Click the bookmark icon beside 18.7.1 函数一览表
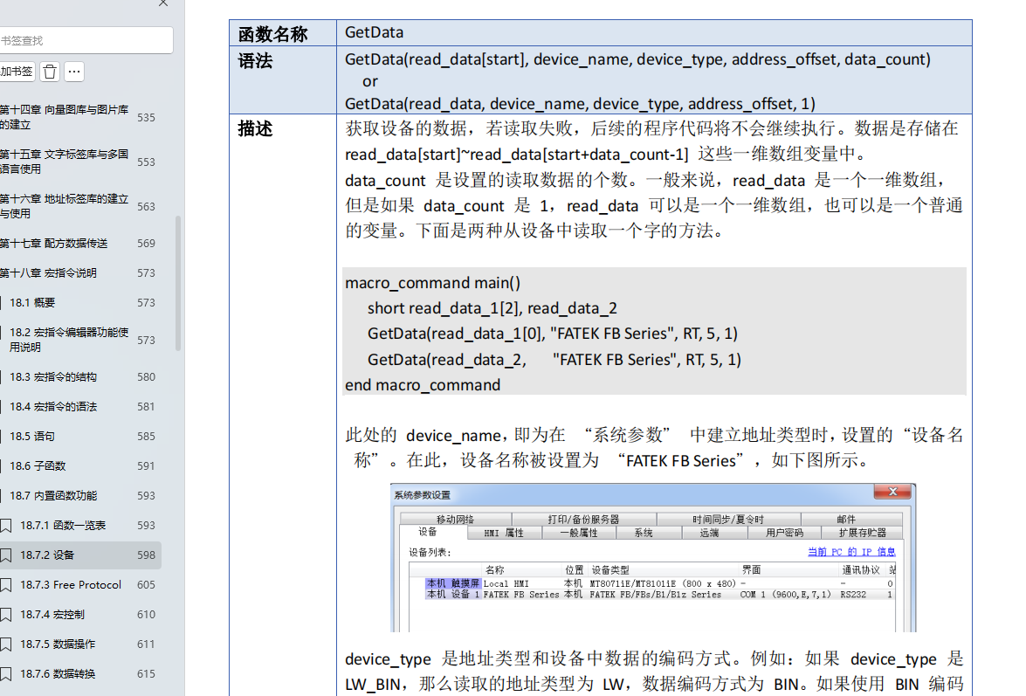The image size is (1026, 696). coord(6,526)
